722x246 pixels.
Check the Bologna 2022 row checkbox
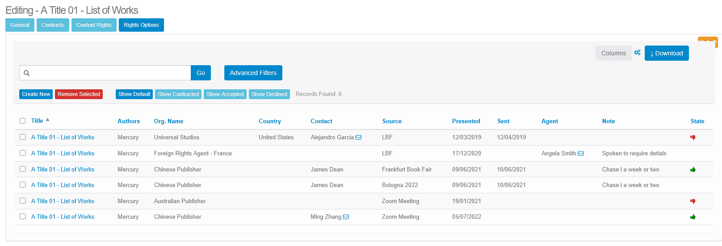[23, 184]
